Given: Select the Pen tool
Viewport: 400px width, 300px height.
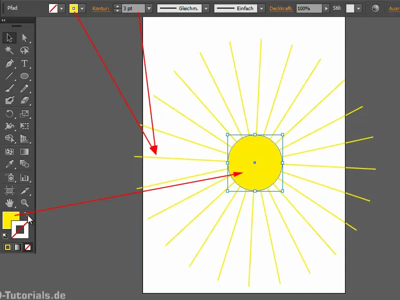Looking at the screenshot, I should (x=9, y=63).
